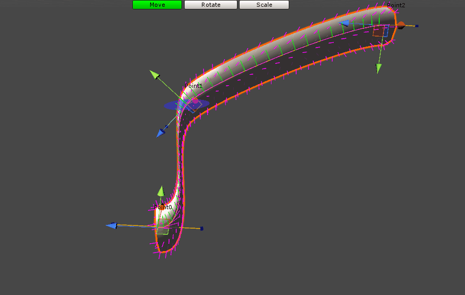The height and width of the screenshot is (295, 465).
Task: Grab the blue left-arrow handle at Point0
Action: tap(111, 225)
